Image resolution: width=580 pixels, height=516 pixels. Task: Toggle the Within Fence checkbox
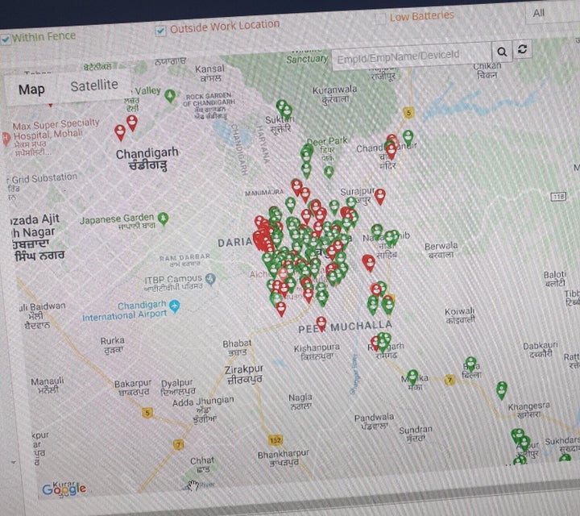[x=5, y=40]
